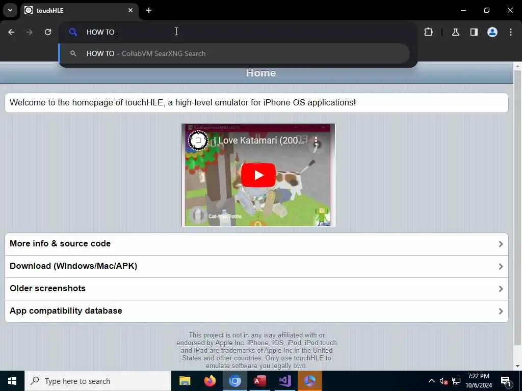Click chevron on App compatibility database row
The width and height of the screenshot is (522, 391).
click(501, 311)
